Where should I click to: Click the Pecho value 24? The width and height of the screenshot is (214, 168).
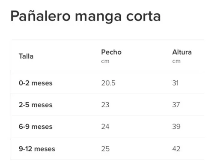[105, 127]
